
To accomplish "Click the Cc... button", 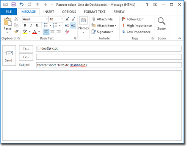I will (26, 57).
